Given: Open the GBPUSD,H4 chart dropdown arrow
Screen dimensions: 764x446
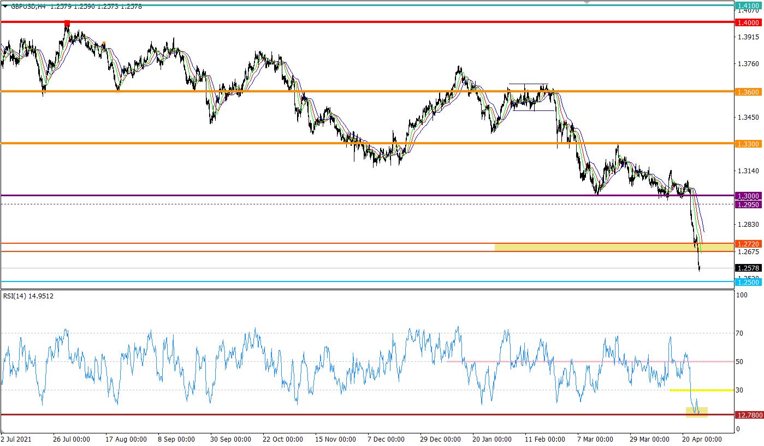Looking at the screenshot, I should coord(5,7).
